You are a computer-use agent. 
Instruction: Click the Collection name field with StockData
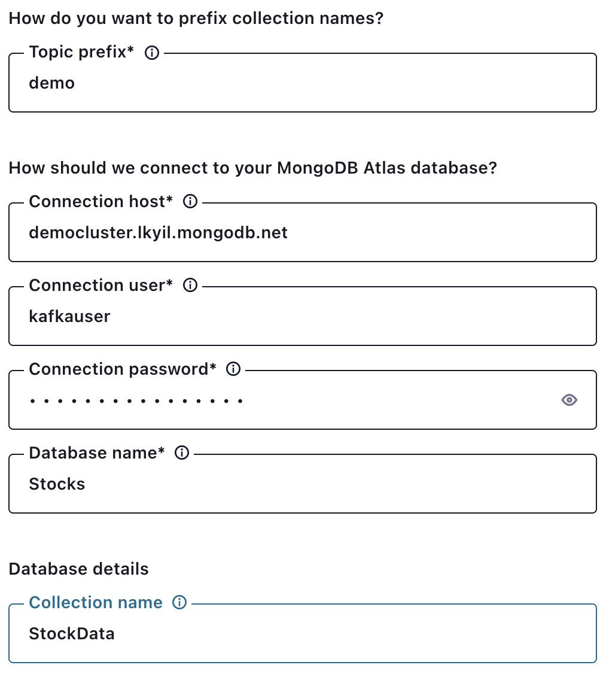click(x=302, y=634)
